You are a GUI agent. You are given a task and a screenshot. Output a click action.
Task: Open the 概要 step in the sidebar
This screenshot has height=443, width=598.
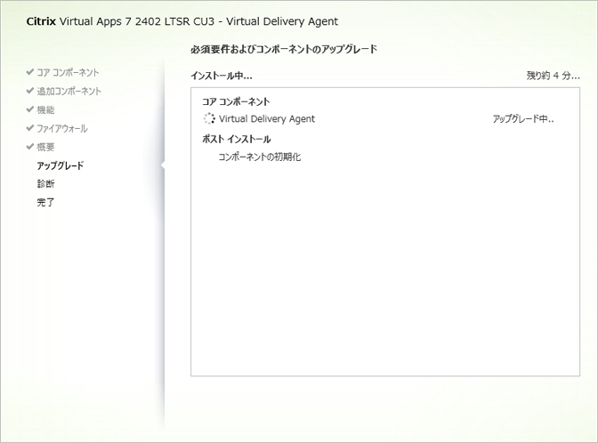coord(45,147)
